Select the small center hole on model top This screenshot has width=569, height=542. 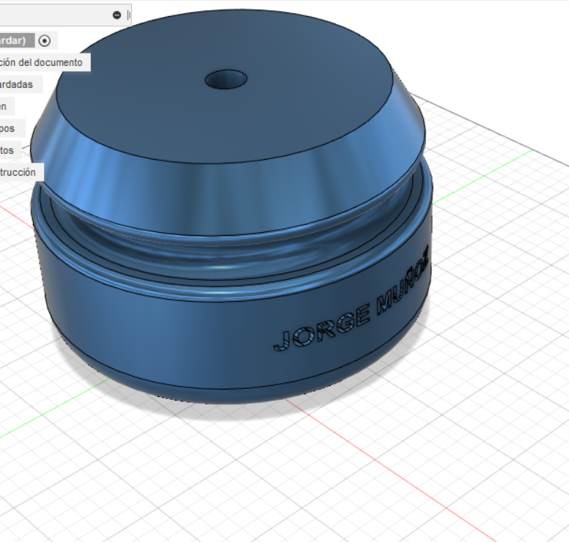[x=226, y=80]
